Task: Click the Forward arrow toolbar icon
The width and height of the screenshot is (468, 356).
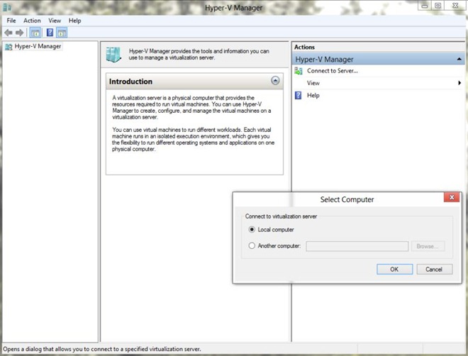Action: click(19, 33)
